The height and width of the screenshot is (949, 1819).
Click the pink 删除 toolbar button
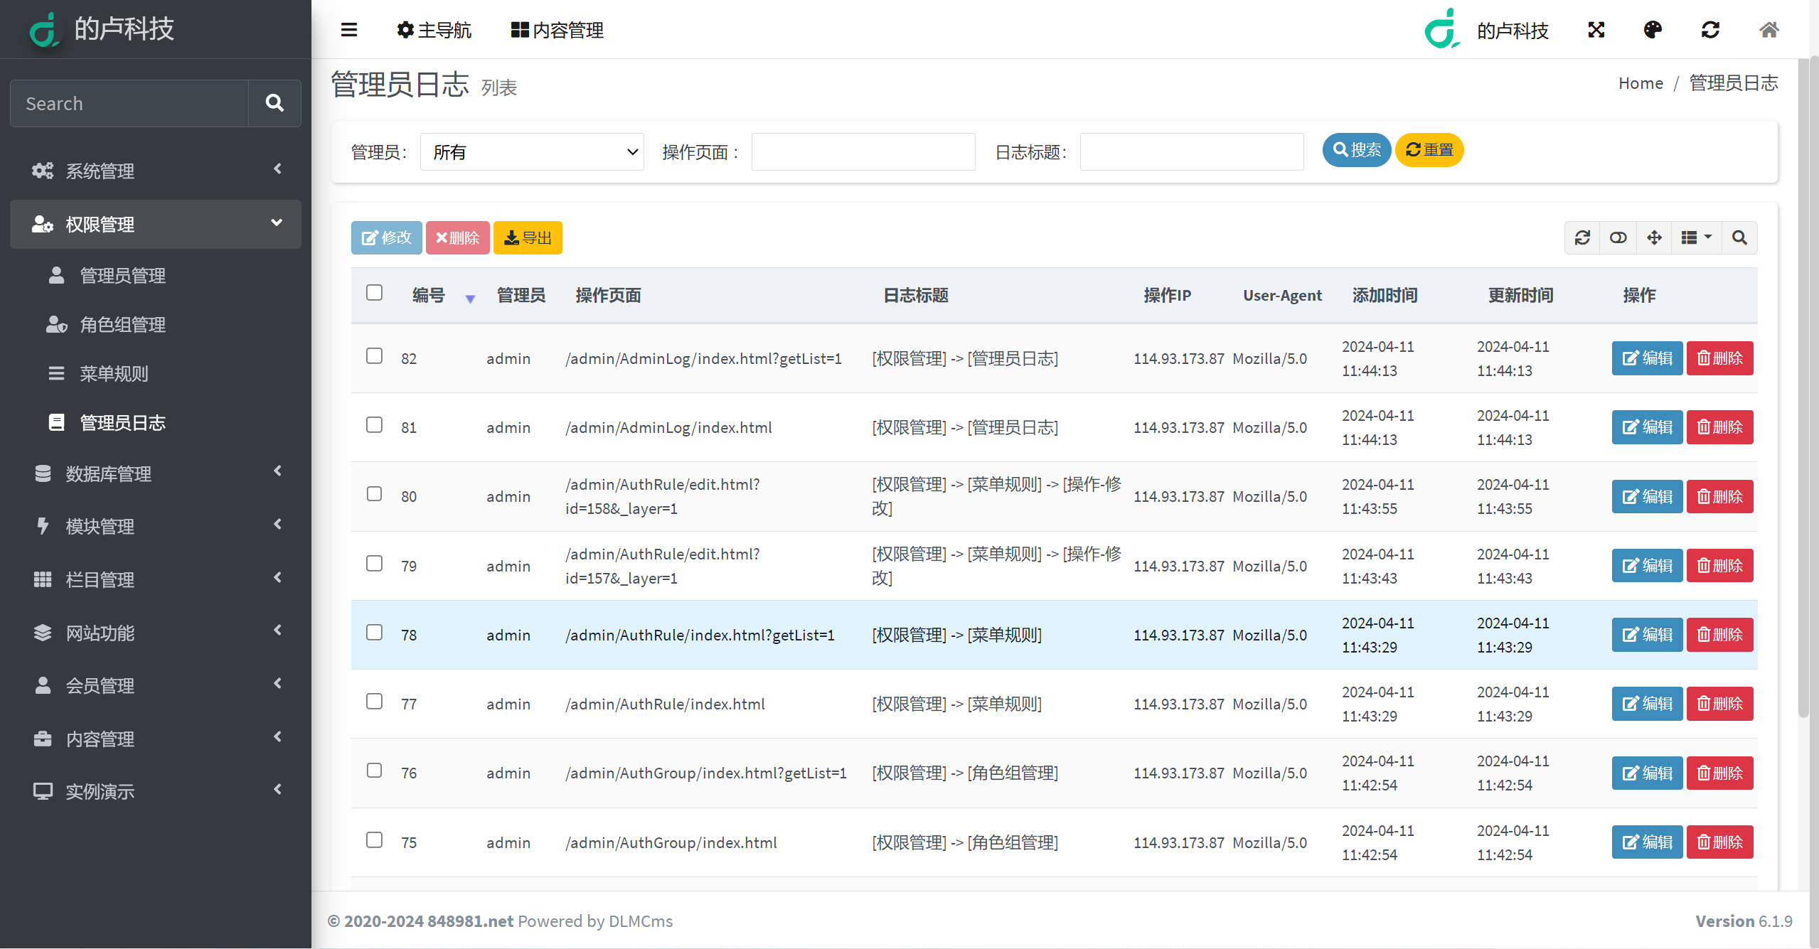click(x=457, y=237)
